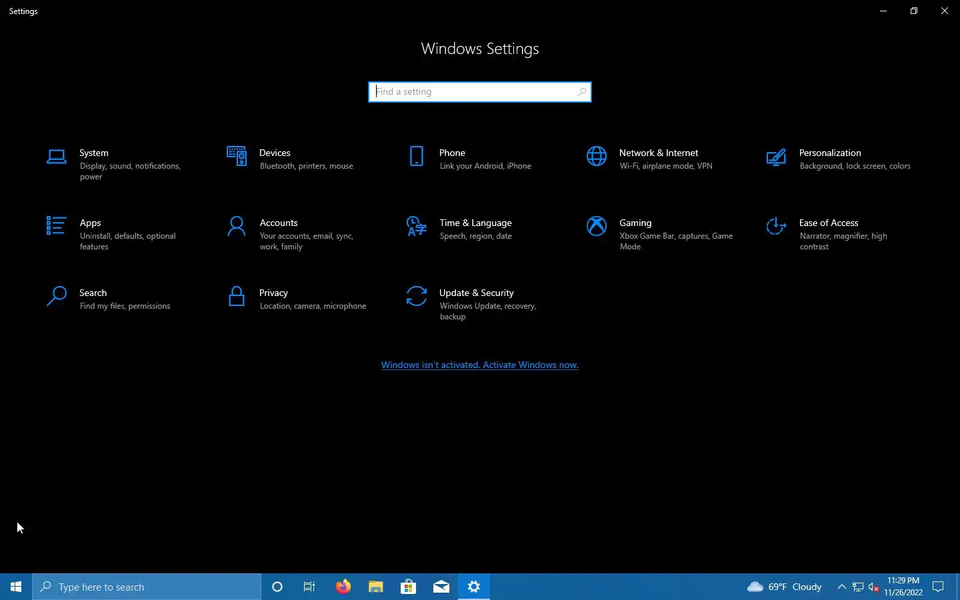Select the Apps heading text
Image resolution: width=960 pixels, height=600 pixels.
(90, 223)
